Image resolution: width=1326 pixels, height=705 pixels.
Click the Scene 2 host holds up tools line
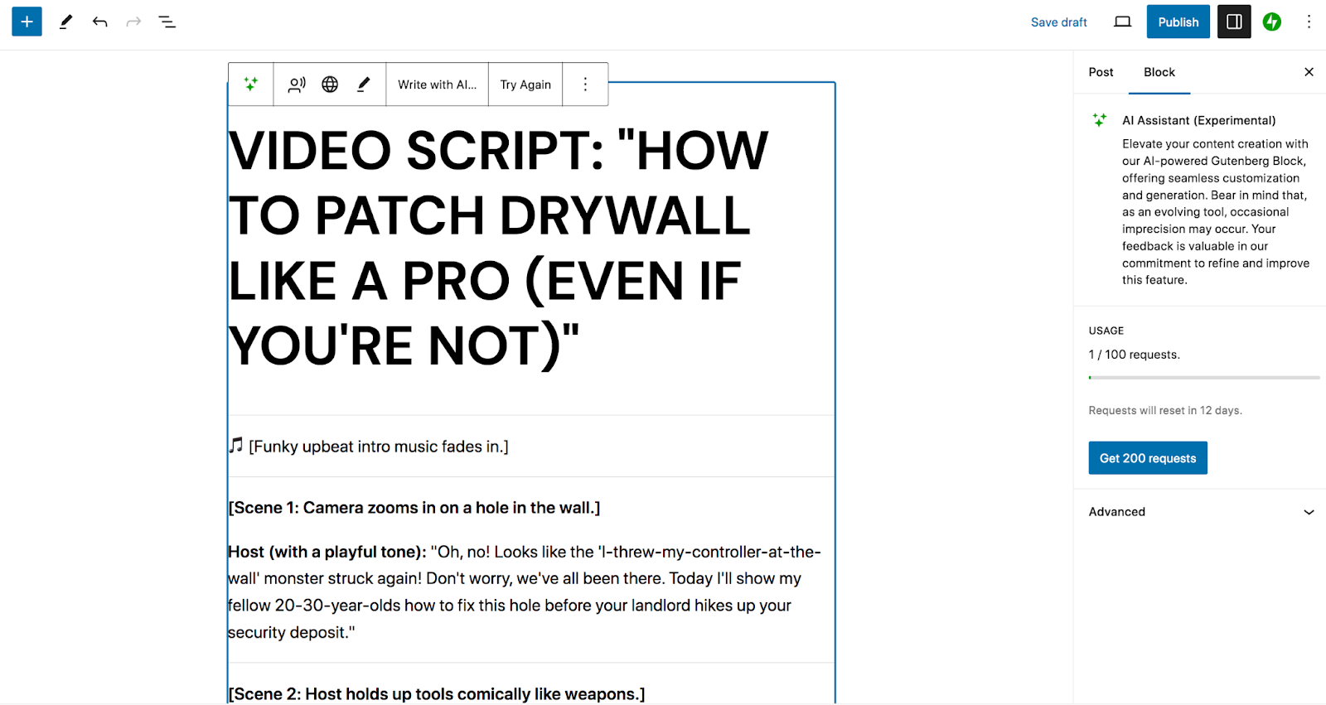point(437,694)
